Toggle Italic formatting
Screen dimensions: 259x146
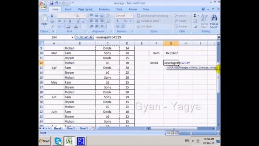(65, 21)
